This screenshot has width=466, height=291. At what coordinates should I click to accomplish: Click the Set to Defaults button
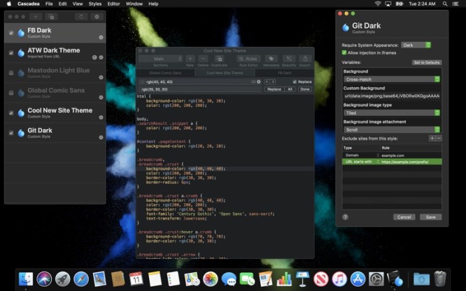click(427, 62)
